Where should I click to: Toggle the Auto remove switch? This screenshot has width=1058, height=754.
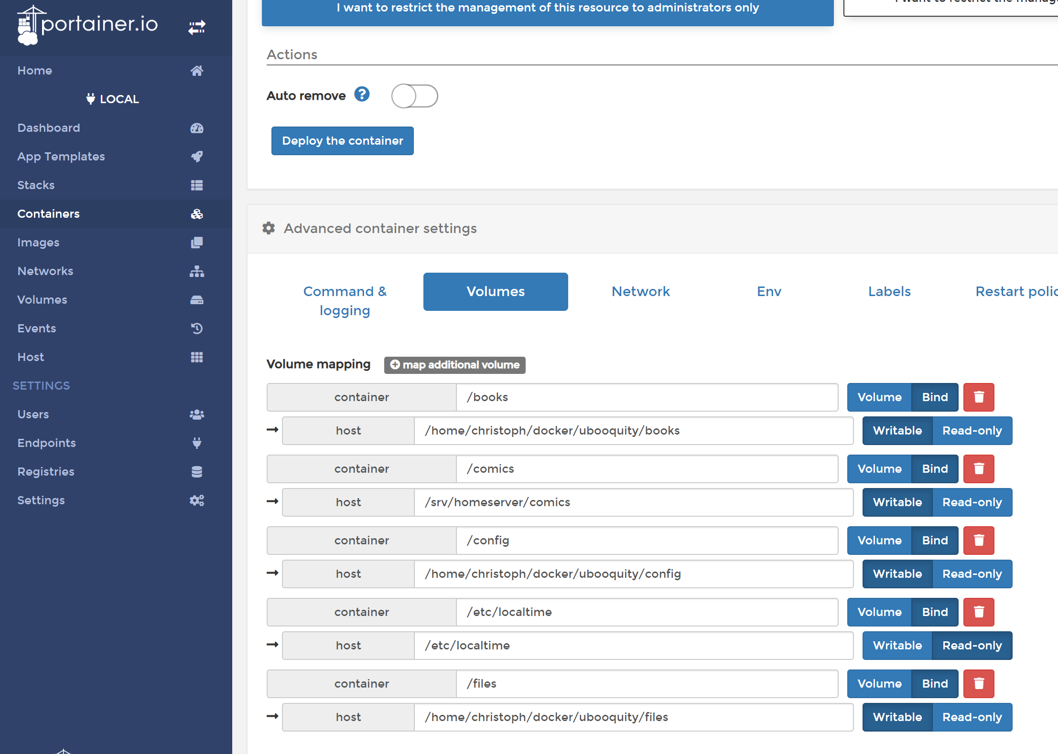(414, 96)
